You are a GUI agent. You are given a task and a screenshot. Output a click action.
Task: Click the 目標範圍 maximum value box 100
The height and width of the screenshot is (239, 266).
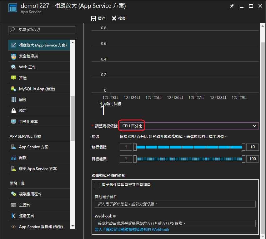(x=253, y=159)
